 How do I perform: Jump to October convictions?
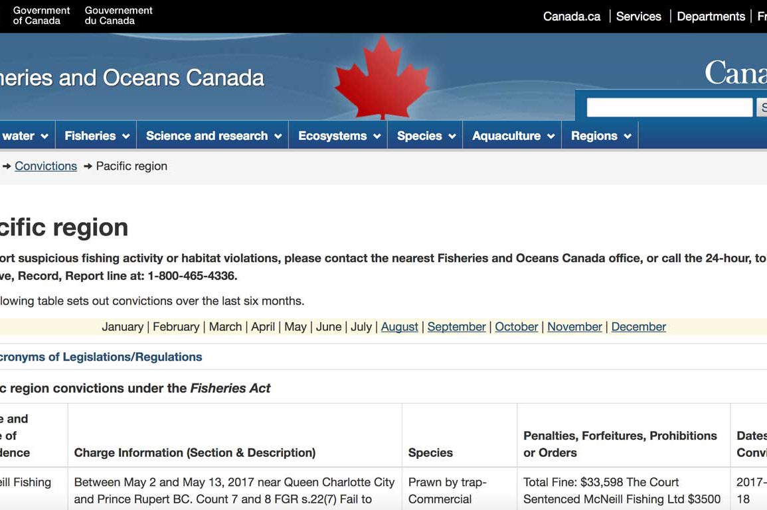[x=517, y=327]
